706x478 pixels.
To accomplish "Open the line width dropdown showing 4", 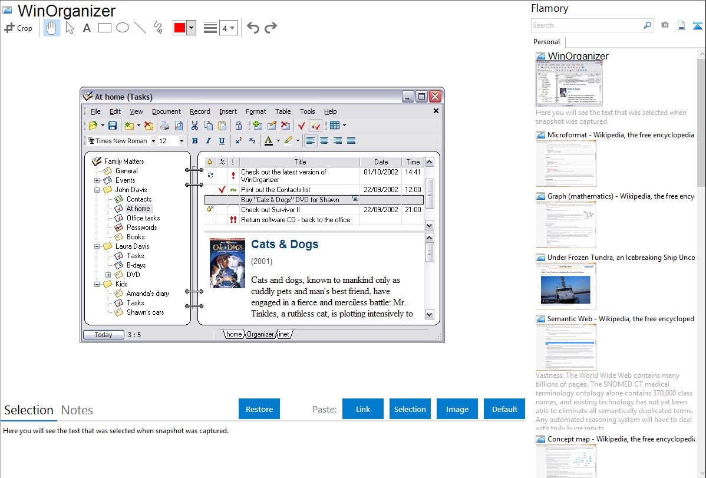I will (228, 28).
